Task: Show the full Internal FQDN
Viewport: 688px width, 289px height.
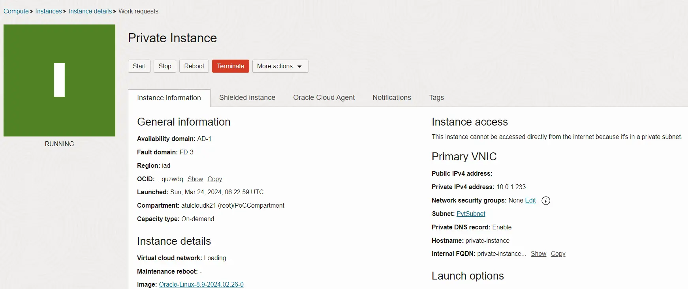Action: (538, 254)
